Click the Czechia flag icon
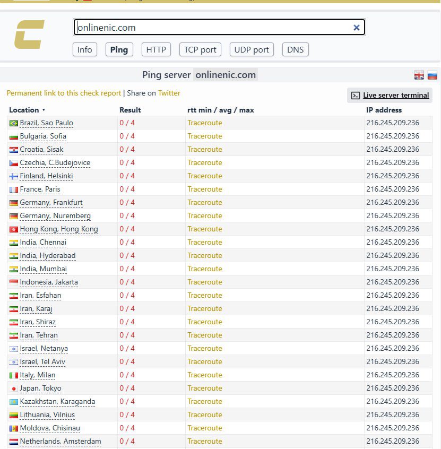Image resolution: width=441 pixels, height=449 pixels. pyautogui.click(x=14, y=163)
